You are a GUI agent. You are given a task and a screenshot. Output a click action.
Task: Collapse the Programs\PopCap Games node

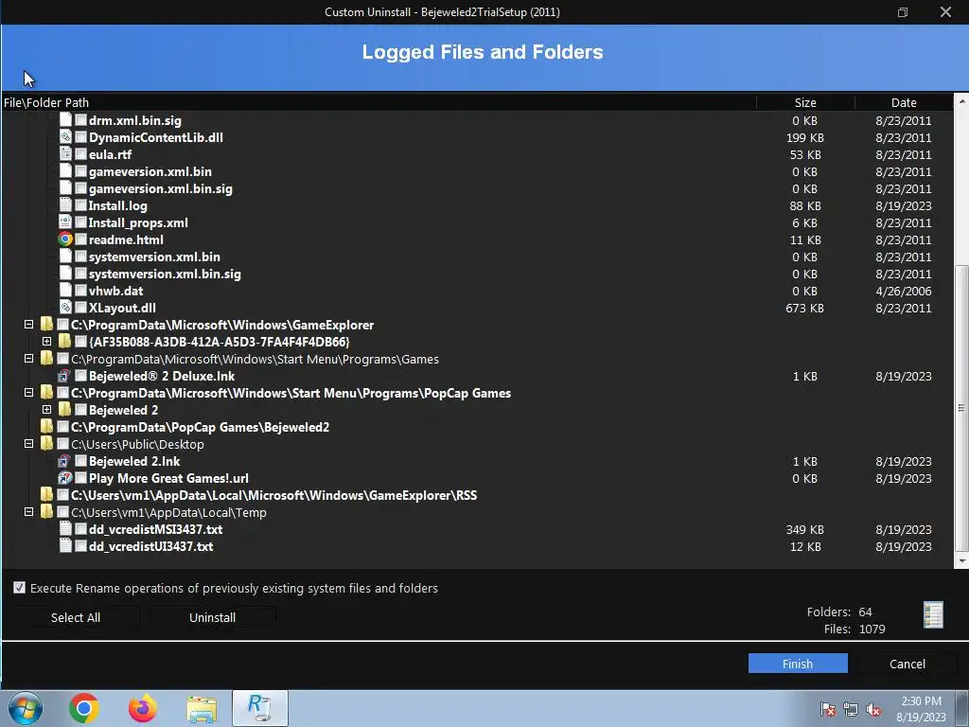coord(28,392)
